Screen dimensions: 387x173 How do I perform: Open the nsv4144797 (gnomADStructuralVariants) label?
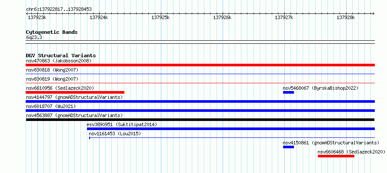click(74, 97)
